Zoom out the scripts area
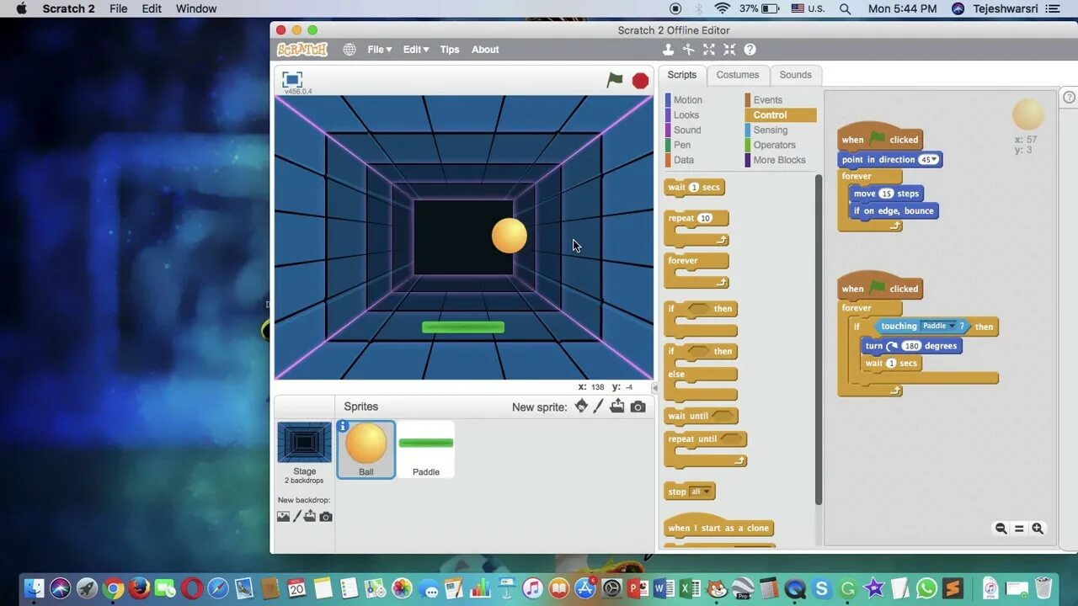1078x606 pixels. [x=1001, y=529]
